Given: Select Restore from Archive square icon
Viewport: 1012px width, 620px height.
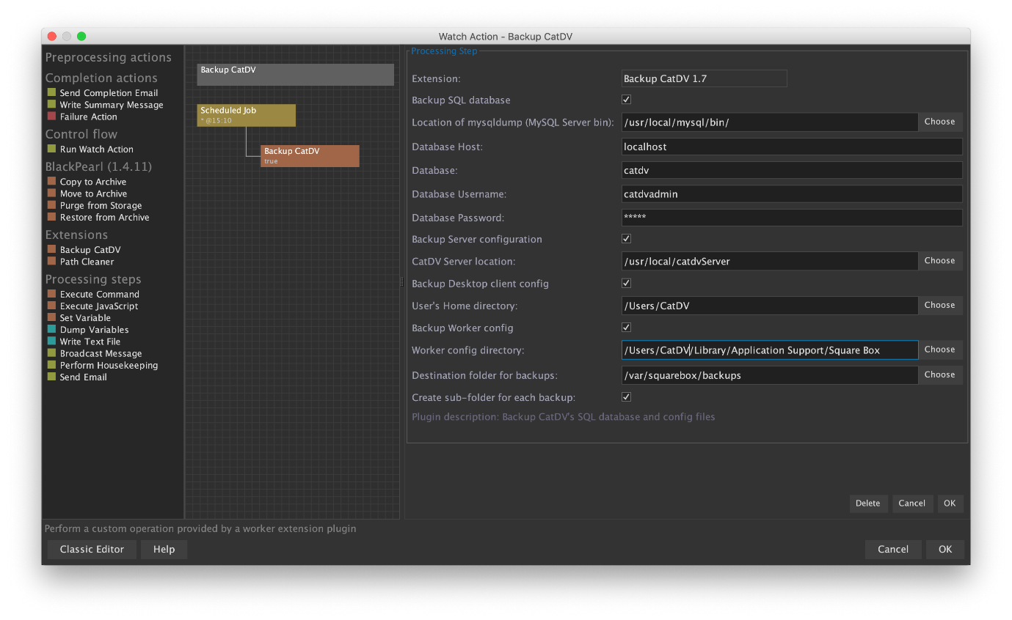Looking at the screenshot, I should pos(51,217).
